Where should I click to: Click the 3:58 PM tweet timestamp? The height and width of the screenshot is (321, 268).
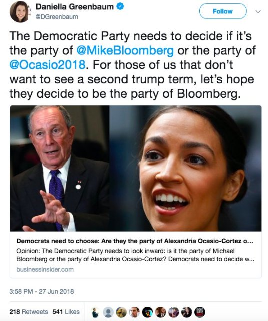point(41,291)
